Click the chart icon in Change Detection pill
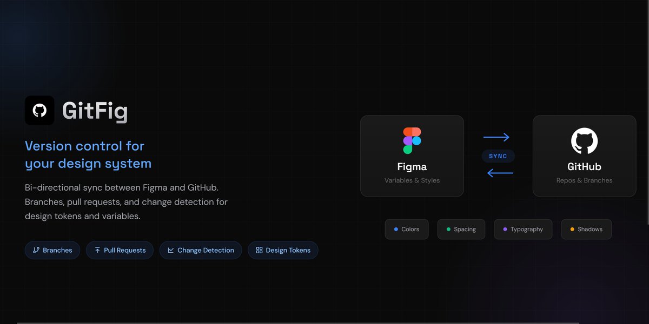The width and height of the screenshot is (649, 324). [171, 250]
